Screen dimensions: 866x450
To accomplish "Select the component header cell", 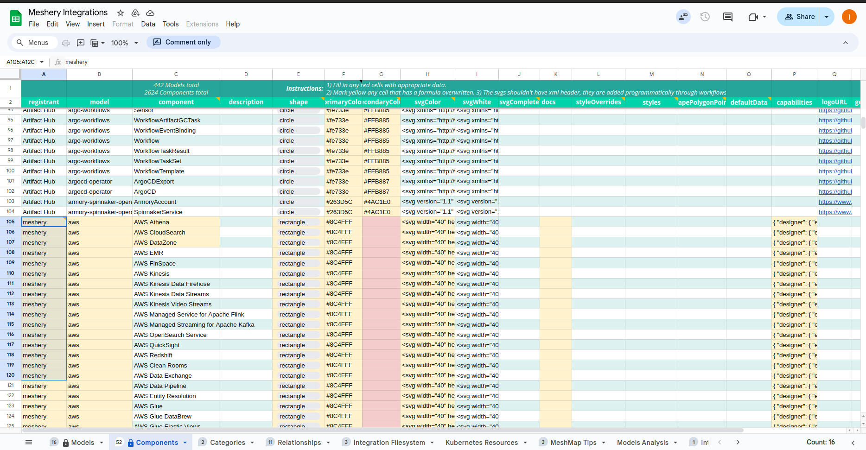I will pyautogui.click(x=176, y=102).
